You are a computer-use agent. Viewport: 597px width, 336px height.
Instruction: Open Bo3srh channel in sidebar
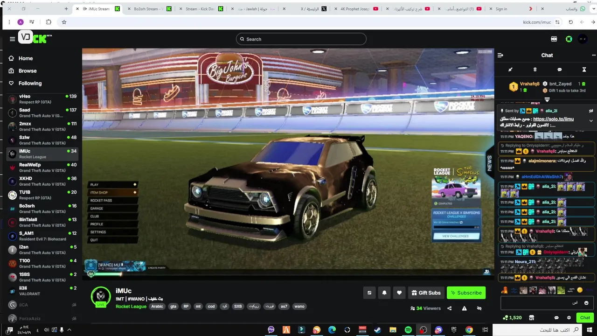click(42, 209)
